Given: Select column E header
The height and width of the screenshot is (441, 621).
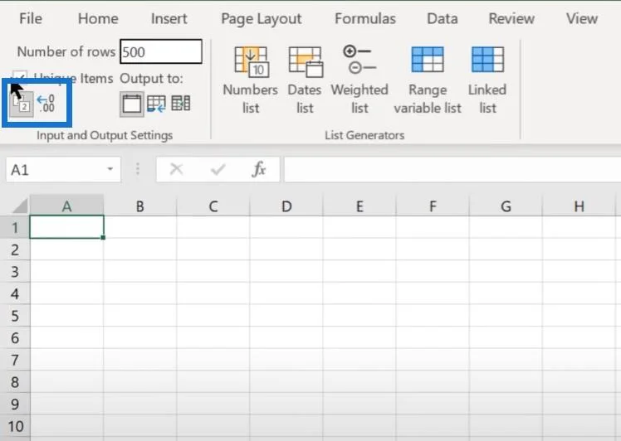Looking at the screenshot, I should pos(359,206).
